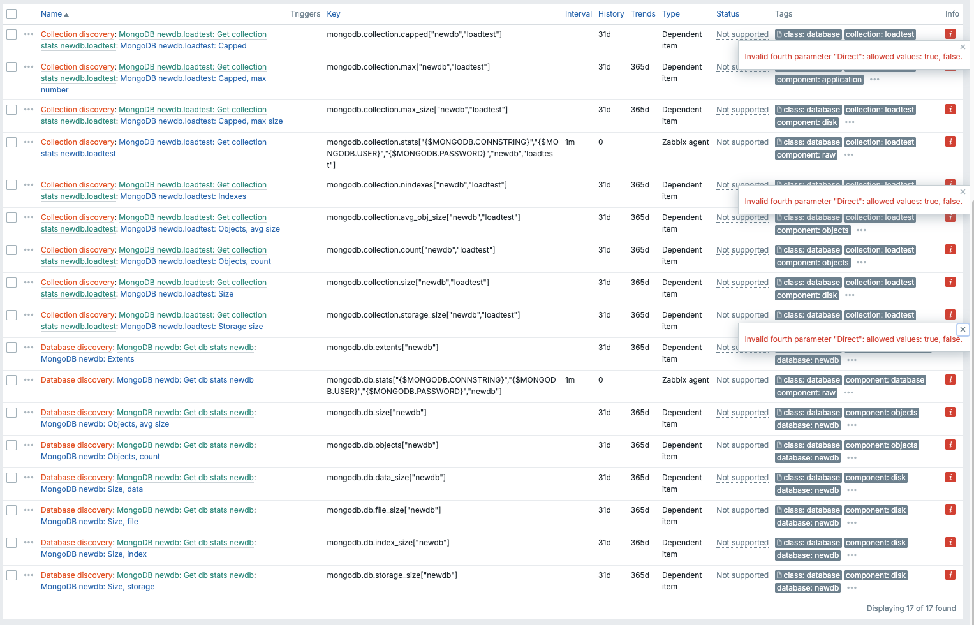The image size is (974, 625).
Task: Expand hidden tags on mongodb.db.file_size row
Action: point(852,523)
